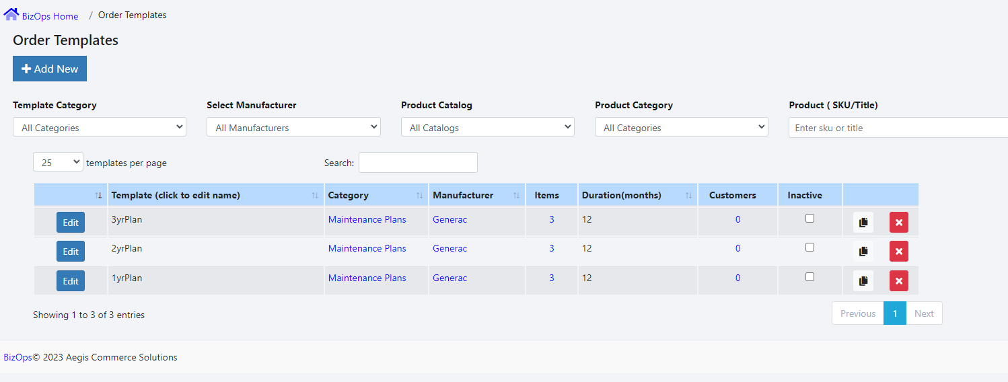Duplicate the 3yrPlan template using copy icon

[863, 223]
